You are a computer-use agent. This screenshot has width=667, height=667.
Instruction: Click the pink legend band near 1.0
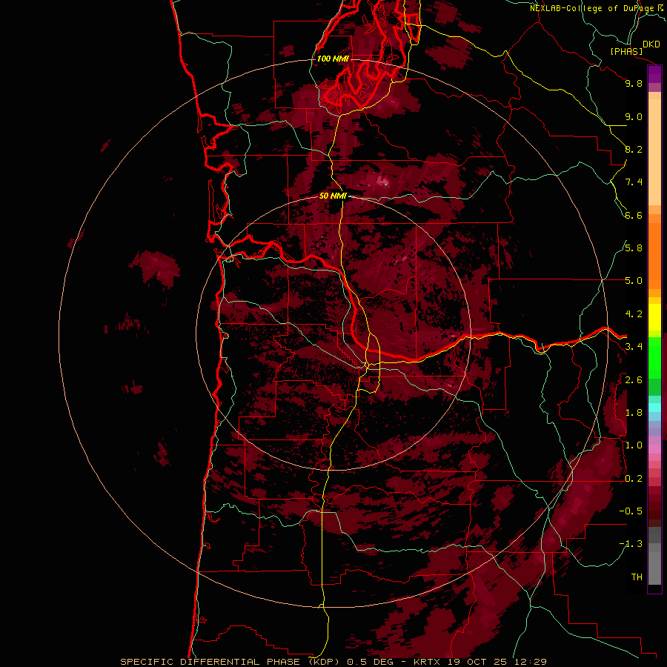point(654,449)
